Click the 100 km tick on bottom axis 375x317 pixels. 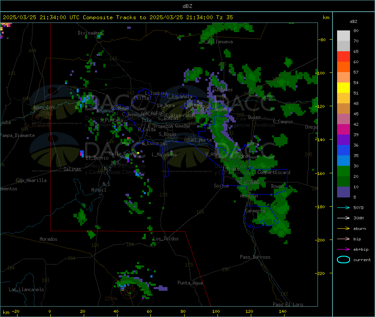216,311
